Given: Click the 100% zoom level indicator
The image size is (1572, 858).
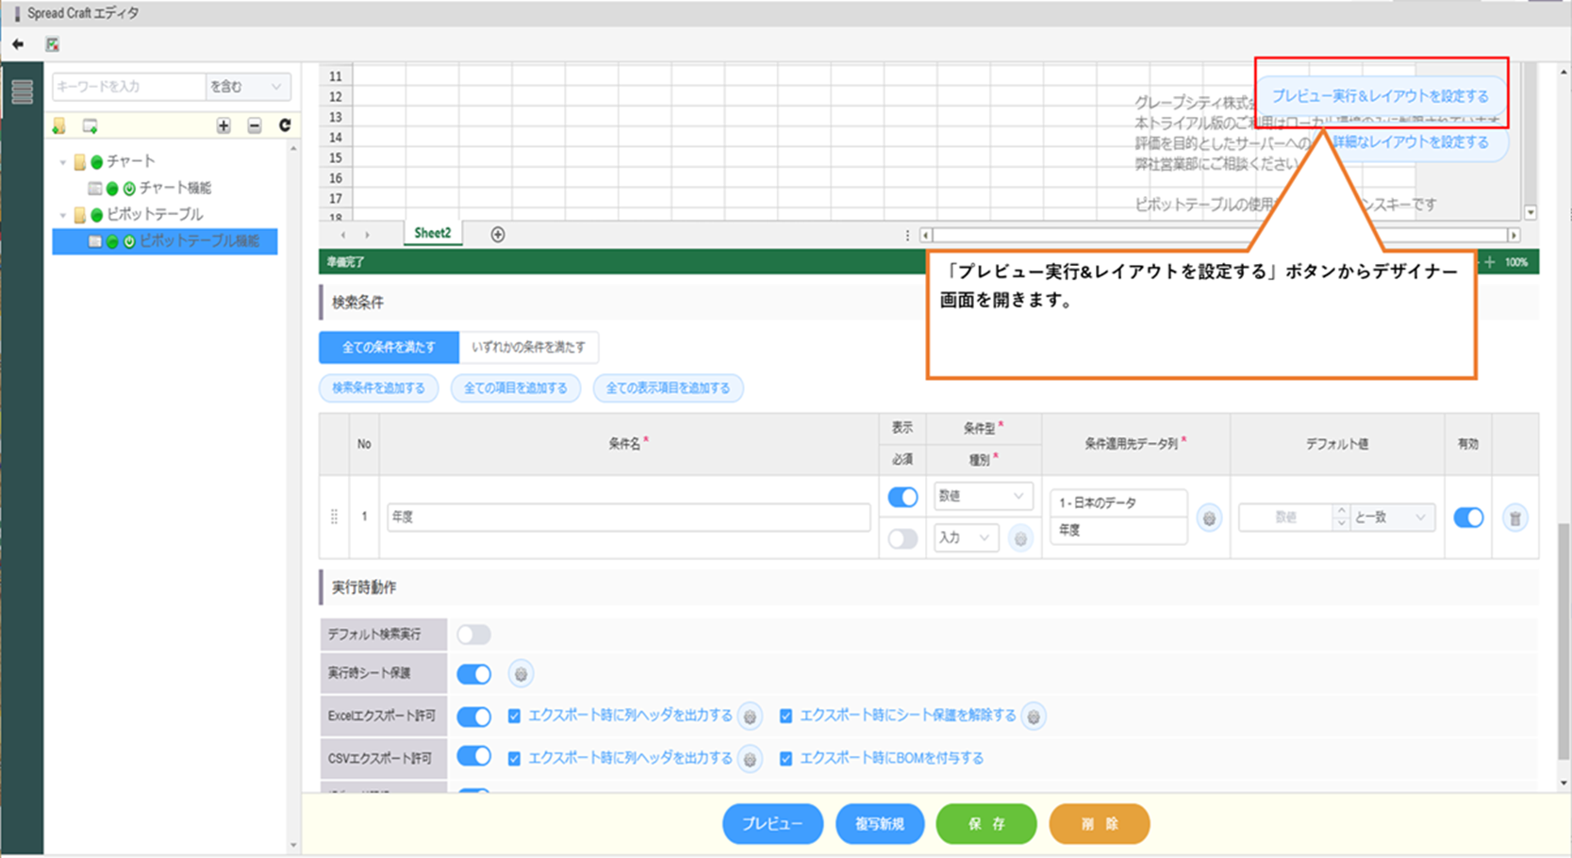Looking at the screenshot, I should click(1516, 262).
